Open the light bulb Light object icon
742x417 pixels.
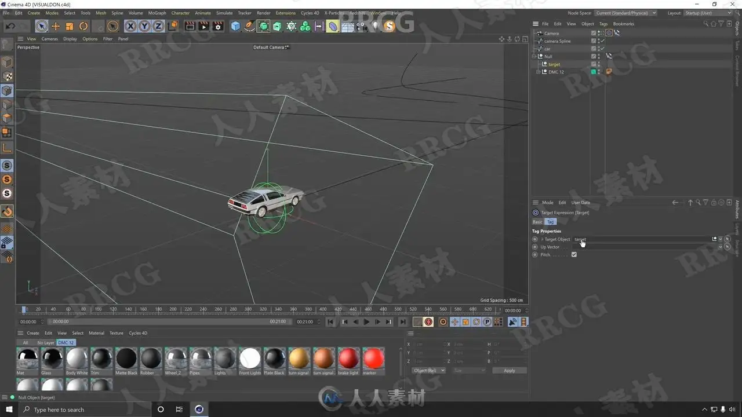click(x=376, y=26)
